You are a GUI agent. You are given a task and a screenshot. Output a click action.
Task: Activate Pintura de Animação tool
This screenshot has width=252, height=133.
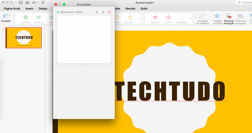pyautogui.click(x=240, y=19)
